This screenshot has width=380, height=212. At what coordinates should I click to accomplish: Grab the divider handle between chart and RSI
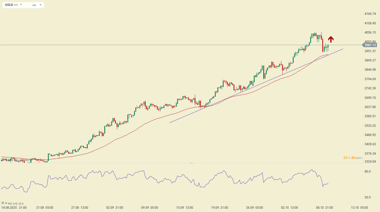click(191, 163)
